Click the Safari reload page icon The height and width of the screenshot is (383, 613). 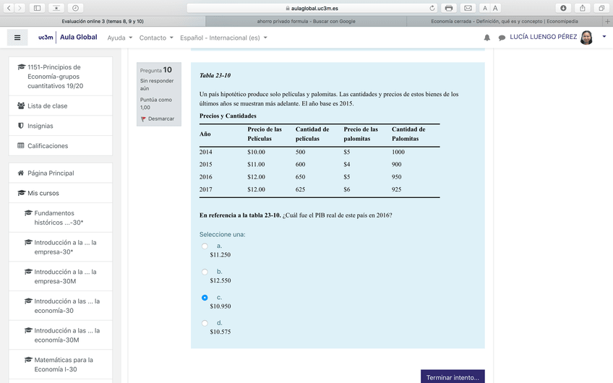432,8
